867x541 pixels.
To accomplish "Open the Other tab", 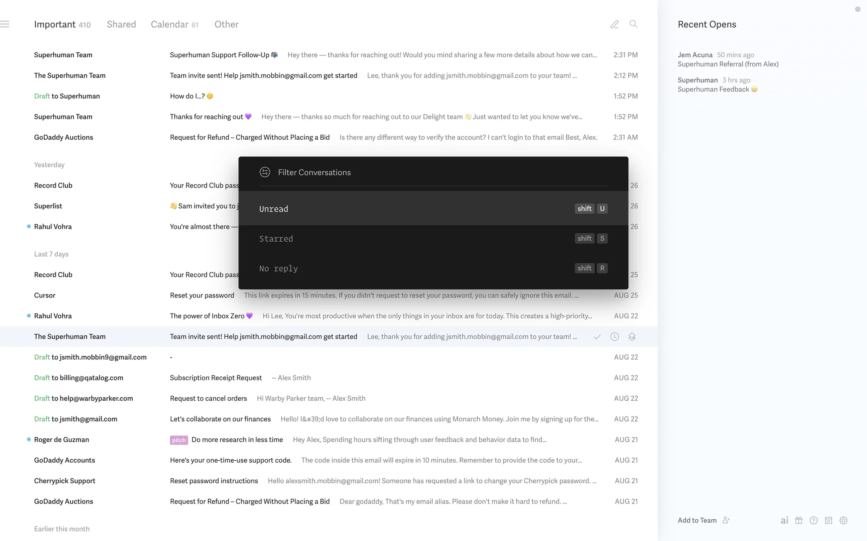I will 226,24.
